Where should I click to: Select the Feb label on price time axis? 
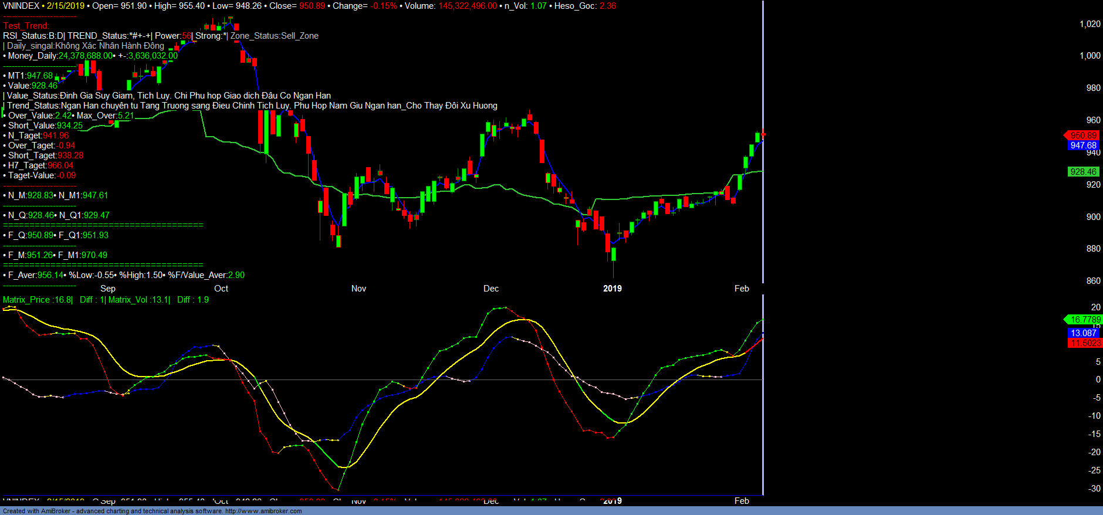[742, 289]
